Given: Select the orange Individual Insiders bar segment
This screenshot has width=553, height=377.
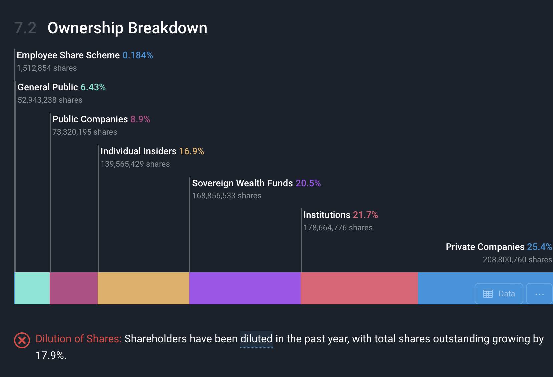Looking at the screenshot, I should click(143, 288).
